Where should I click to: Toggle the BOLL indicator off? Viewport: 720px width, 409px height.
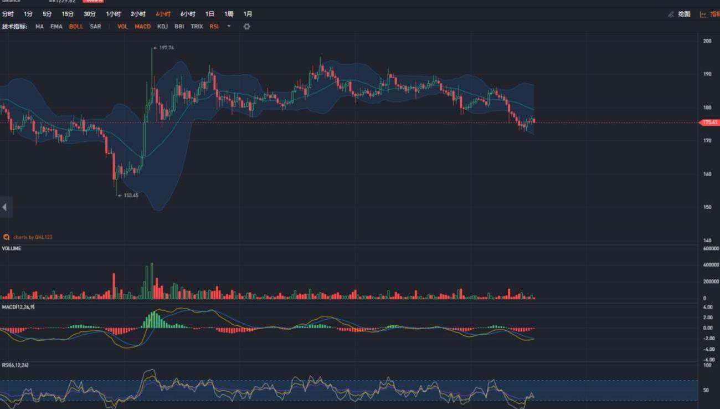click(x=76, y=27)
